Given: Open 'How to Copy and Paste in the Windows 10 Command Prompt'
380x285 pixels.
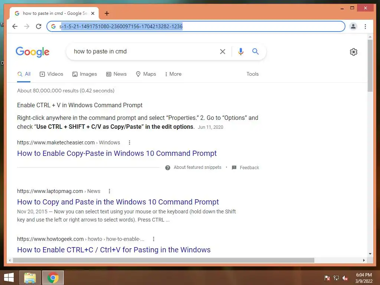Looking at the screenshot, I should (x=118, y=202).
